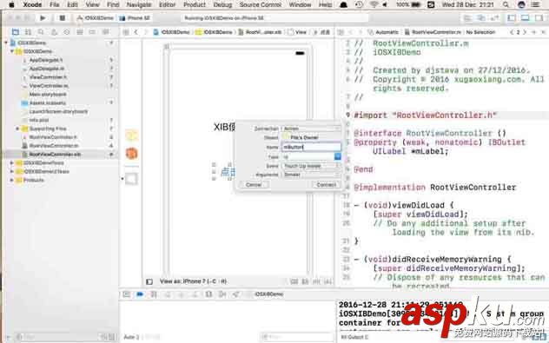Open the Navigate menu

[139, 4]
